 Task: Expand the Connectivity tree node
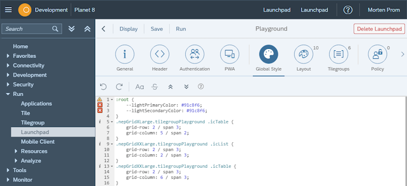8,66
